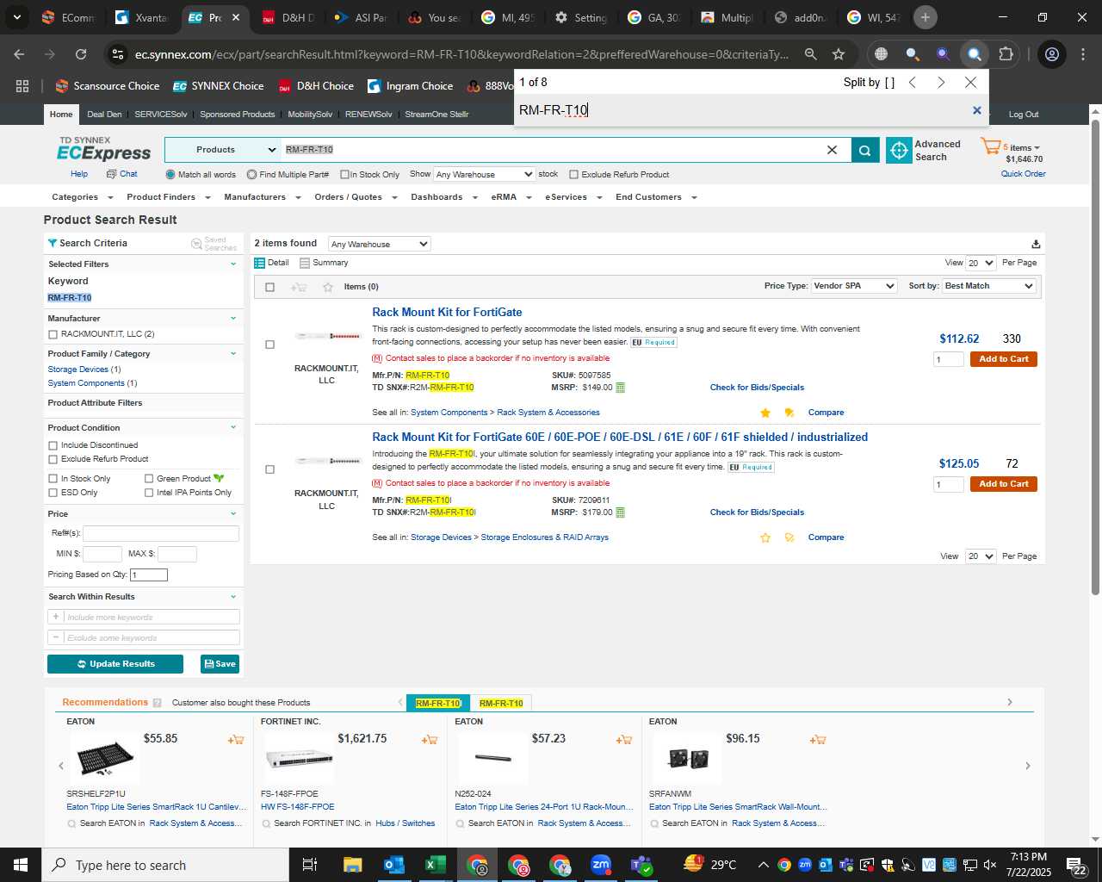Image resolution: width=1102 pixels, height=882 pixels.
Task: Open Sort by Best Match dropdown
Action: click(989, 286)
